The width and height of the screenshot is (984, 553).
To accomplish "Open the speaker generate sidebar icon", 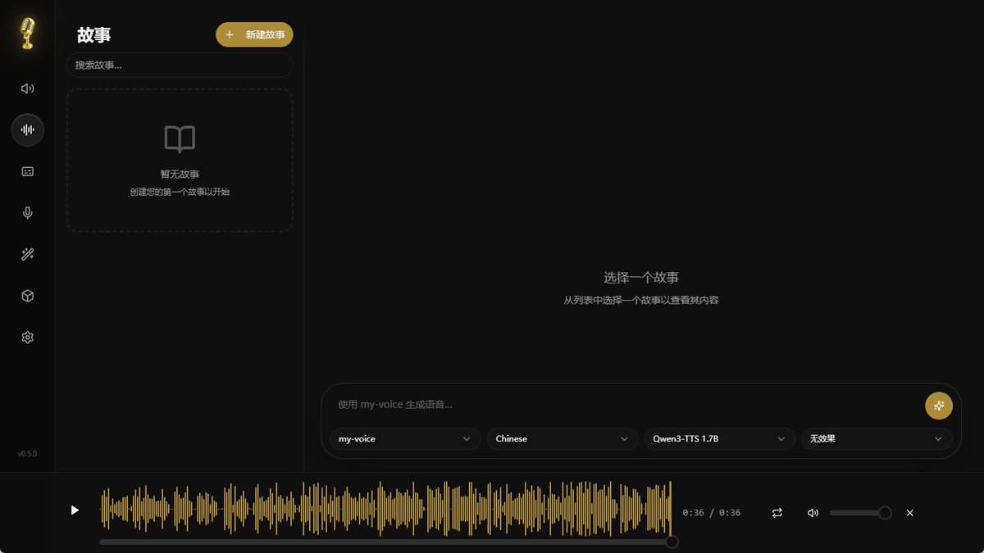I will (x=28, y=88).
